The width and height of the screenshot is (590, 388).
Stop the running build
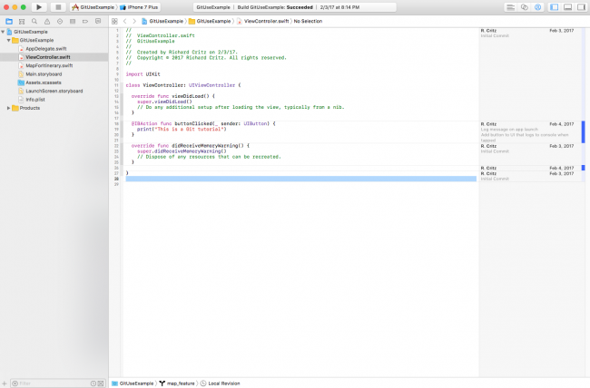point(58,7)
